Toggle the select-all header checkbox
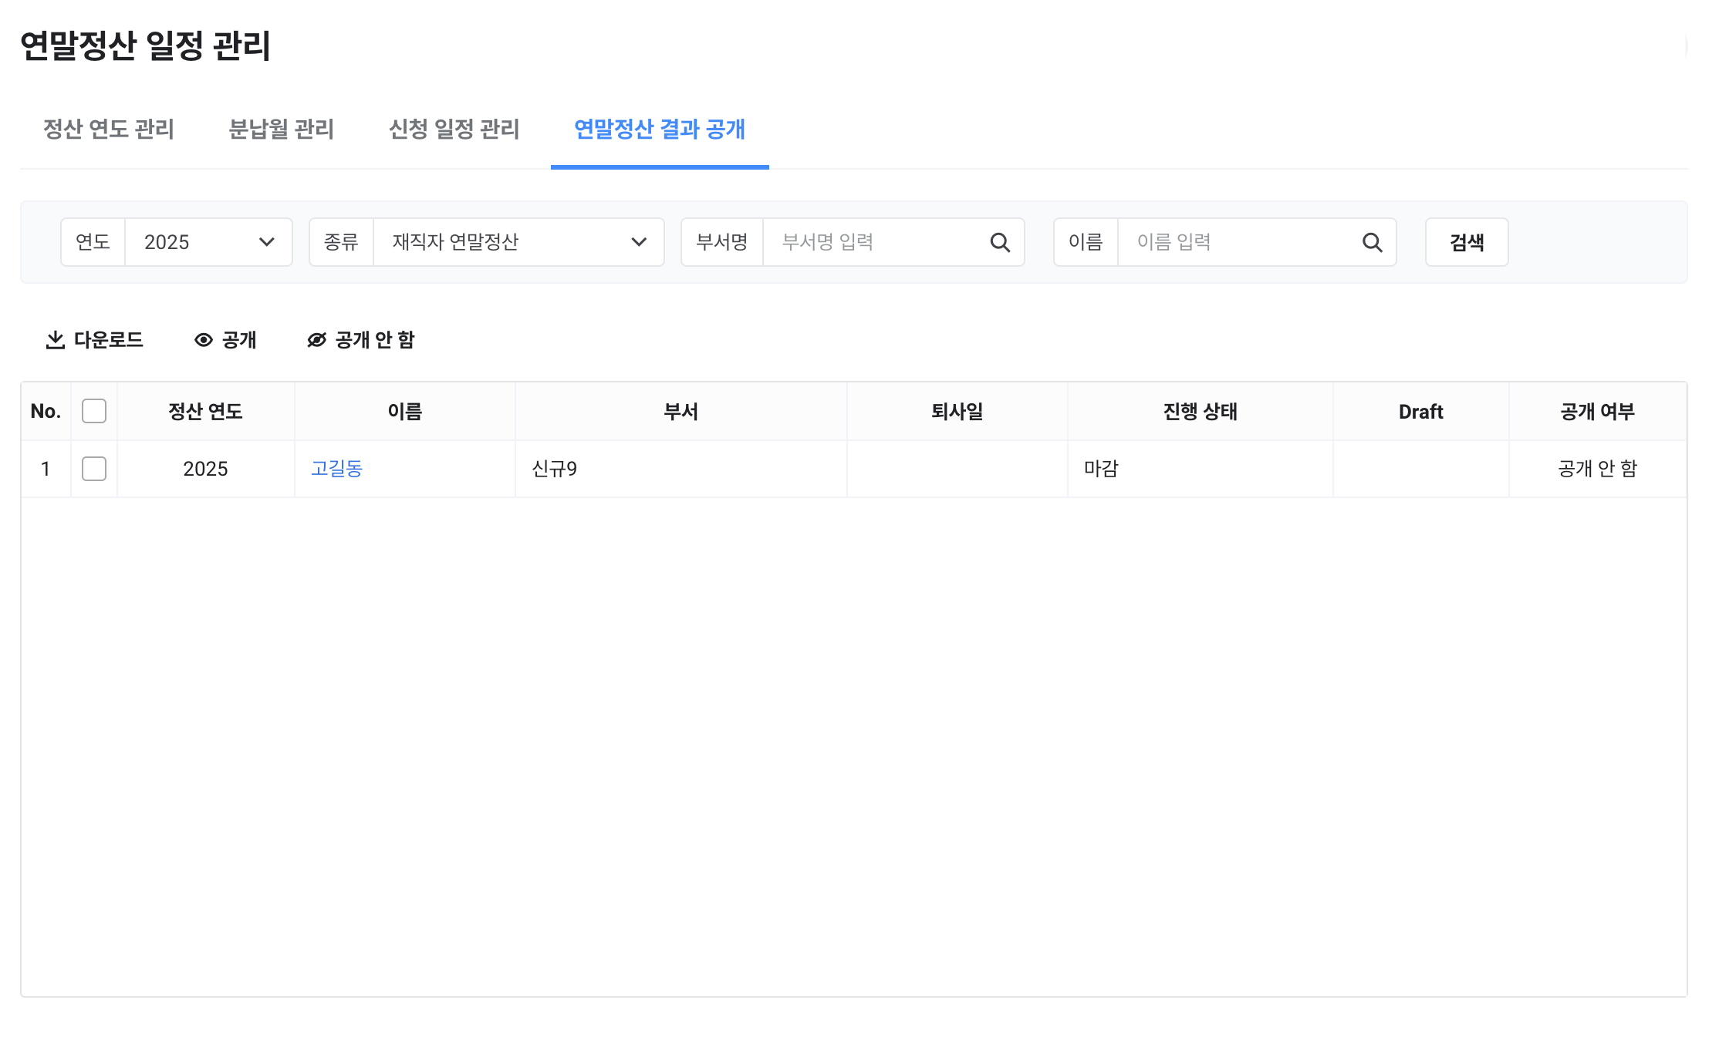 pos(94,412)
